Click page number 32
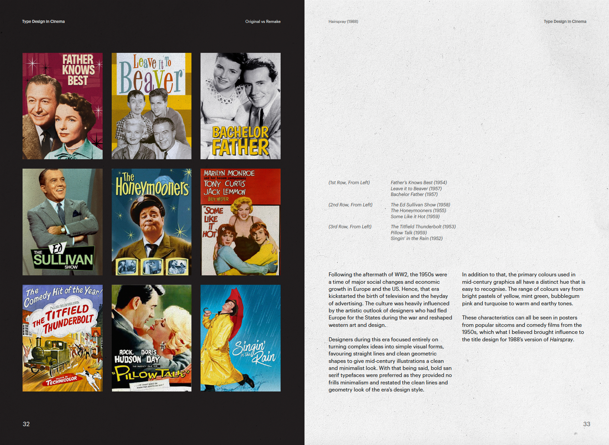 coord(26,424)
